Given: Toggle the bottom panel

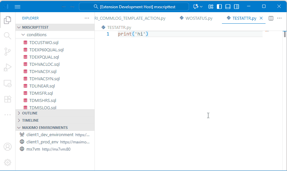Looking at the screenshot, I should pos(228,7).
